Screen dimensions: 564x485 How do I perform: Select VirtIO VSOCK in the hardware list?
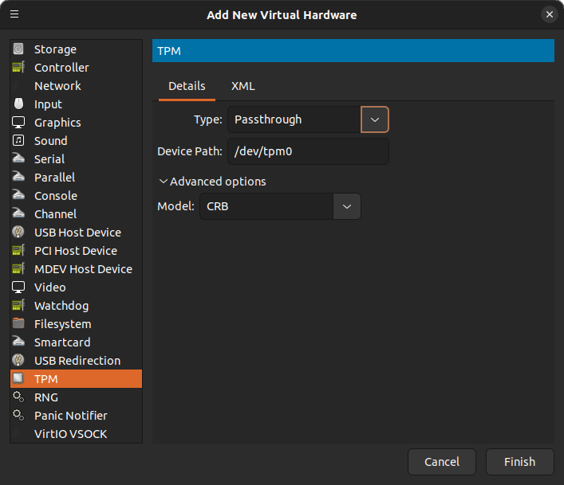click(70, 434)
